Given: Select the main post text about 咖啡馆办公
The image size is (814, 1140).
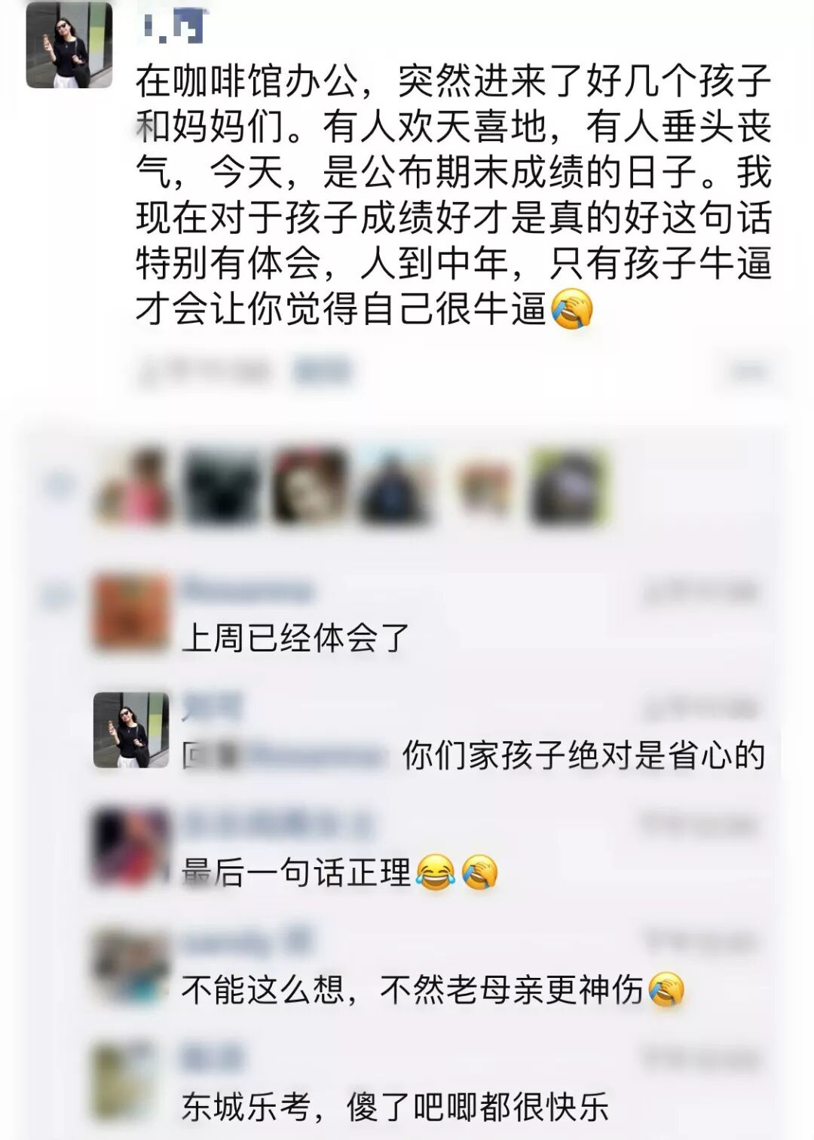Looking at the screenshot, I should [x=454, y=195].
